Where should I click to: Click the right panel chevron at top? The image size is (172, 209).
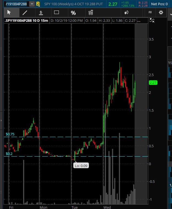pos(171,14)
